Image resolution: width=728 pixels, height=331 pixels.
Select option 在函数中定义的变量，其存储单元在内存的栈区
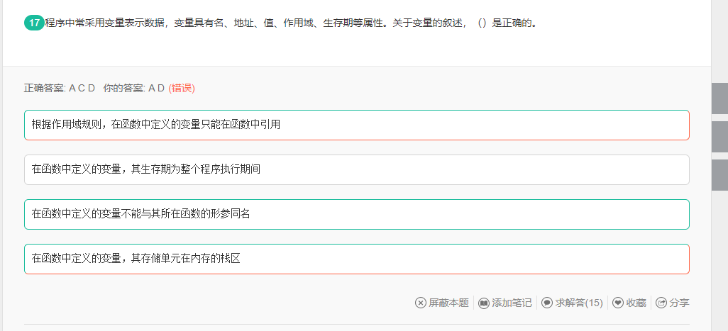356,259
